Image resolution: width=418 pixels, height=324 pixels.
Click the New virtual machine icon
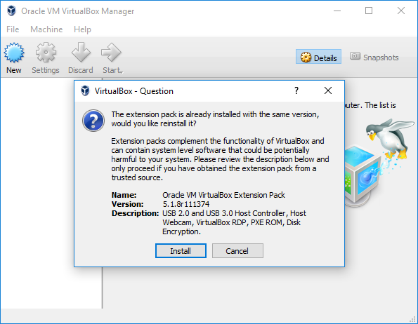(14, 53)
